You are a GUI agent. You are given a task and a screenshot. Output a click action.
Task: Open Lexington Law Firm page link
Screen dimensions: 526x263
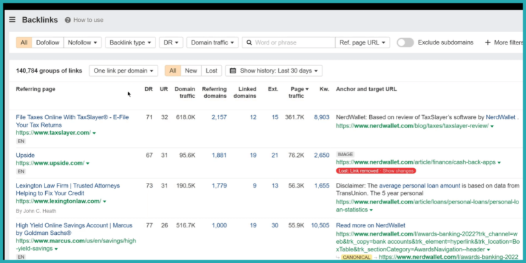click(x=68, y=190)
